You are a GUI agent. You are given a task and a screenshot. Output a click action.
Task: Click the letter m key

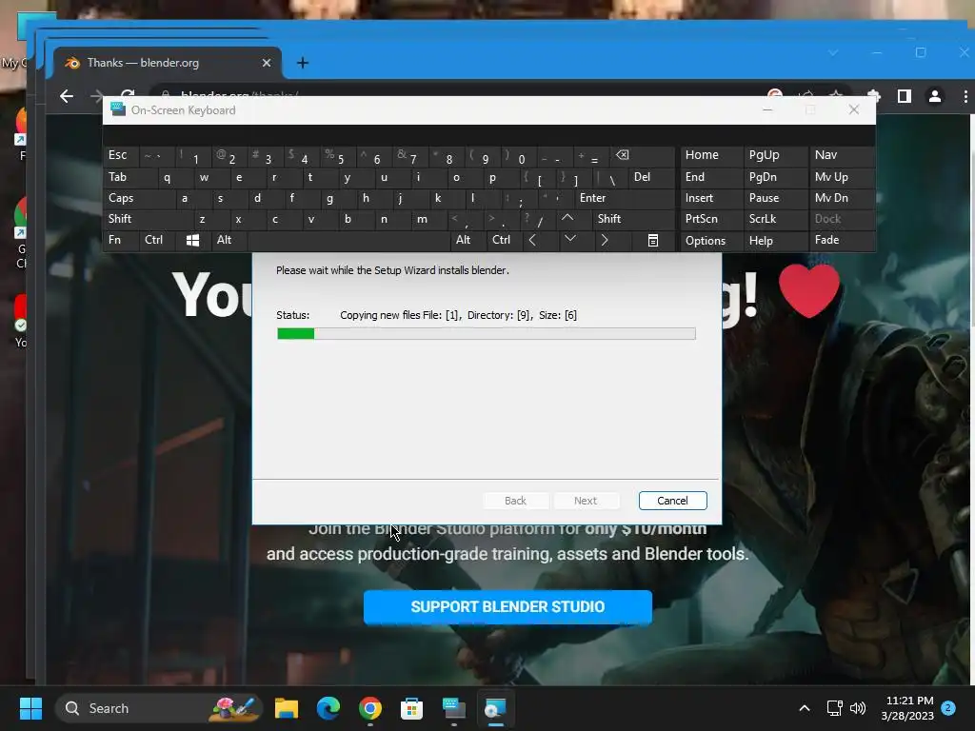[x=428, y=219]
